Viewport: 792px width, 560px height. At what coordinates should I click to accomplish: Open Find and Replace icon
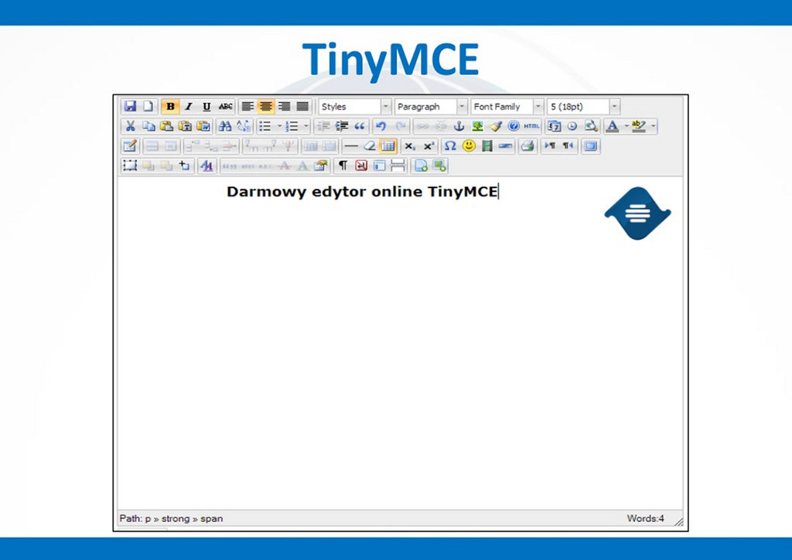(x=244, y=126)
